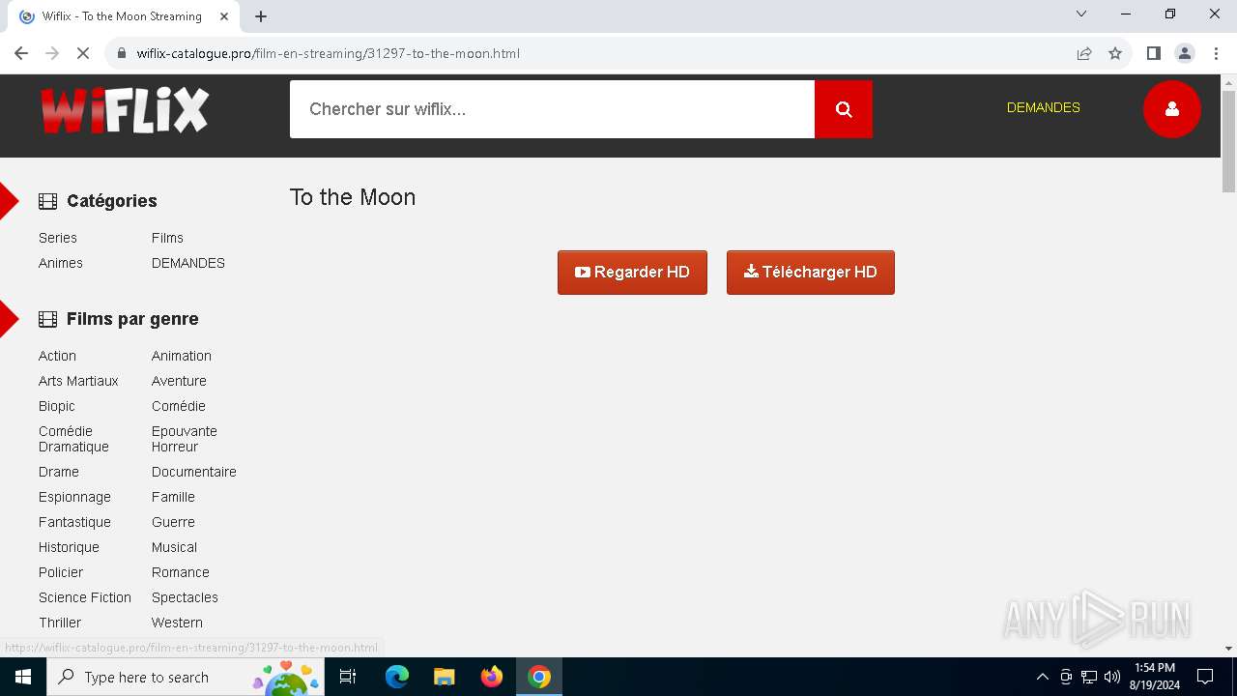Open Policier genre
The height and width of the screenshot is (696, 1237).
point(61,572)
